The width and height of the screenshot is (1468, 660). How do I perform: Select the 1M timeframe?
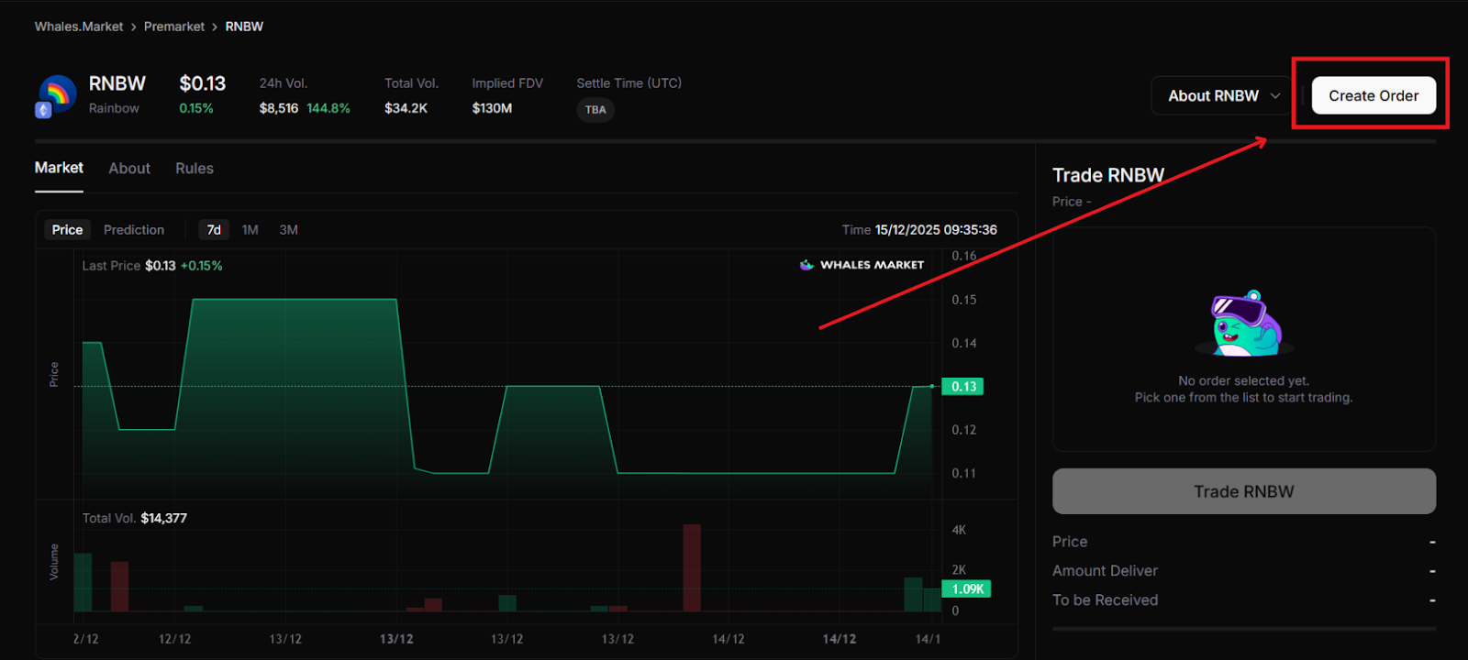pos(250,230)
